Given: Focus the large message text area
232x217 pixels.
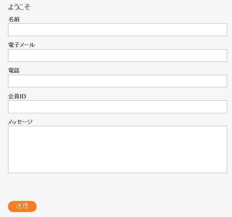Looking at the screenshot, I should [x=117, y=149].
